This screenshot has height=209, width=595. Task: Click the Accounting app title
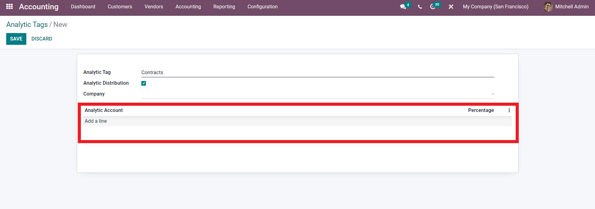point(39,6)
